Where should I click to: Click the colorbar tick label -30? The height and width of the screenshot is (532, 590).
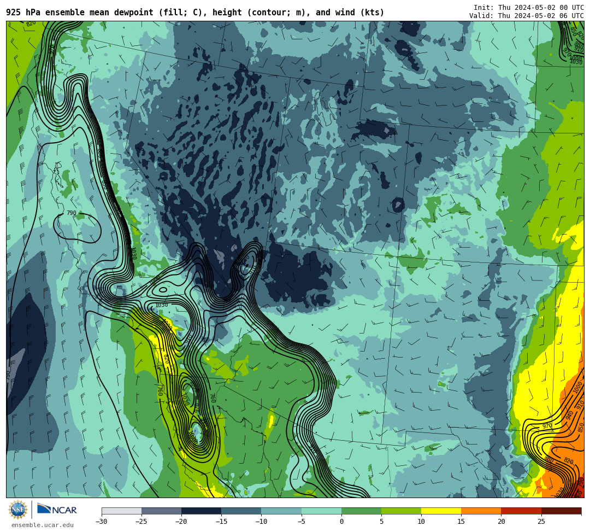[102, 522]
